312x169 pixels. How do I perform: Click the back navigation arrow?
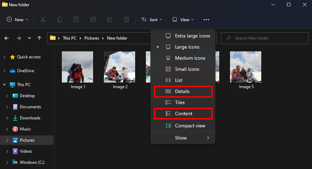click(x=7, y=38)
